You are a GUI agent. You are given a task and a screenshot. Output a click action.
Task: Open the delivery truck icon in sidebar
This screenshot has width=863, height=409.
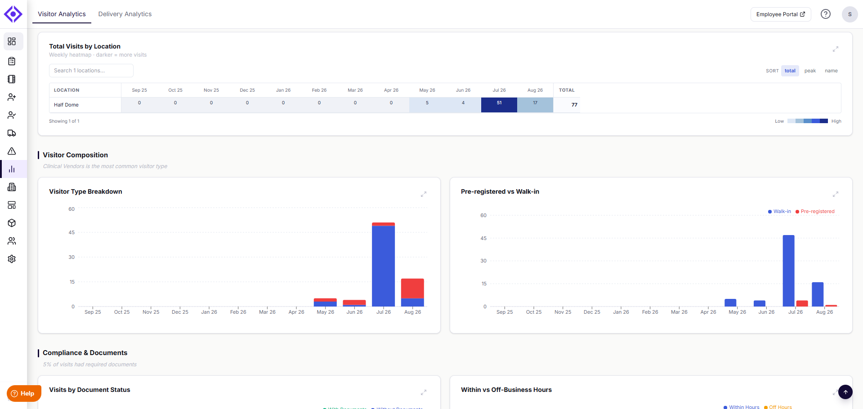(x=12, y=133)
